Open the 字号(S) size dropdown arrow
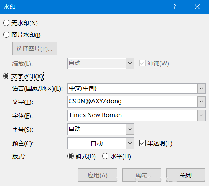 (130, 129)
